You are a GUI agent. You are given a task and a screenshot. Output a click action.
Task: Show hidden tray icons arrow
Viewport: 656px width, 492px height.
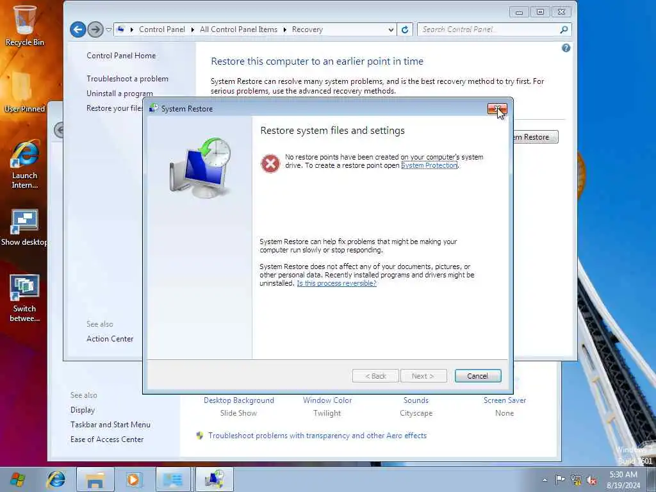pyautogui.click(x=545, y=480)
